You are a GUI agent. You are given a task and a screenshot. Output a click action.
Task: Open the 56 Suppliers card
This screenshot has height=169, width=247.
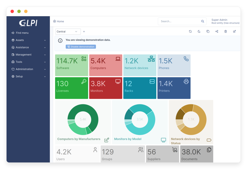(x=163, y=154)
